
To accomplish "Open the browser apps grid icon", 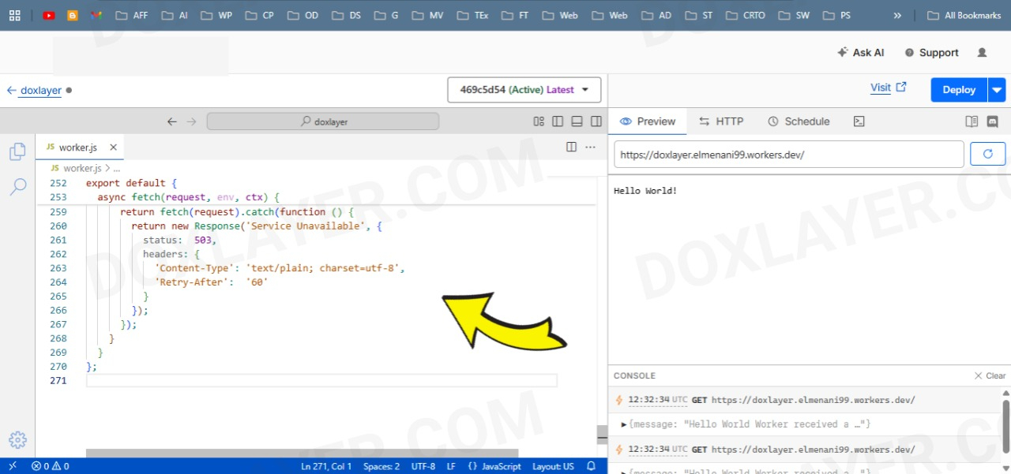I will 15,15.
